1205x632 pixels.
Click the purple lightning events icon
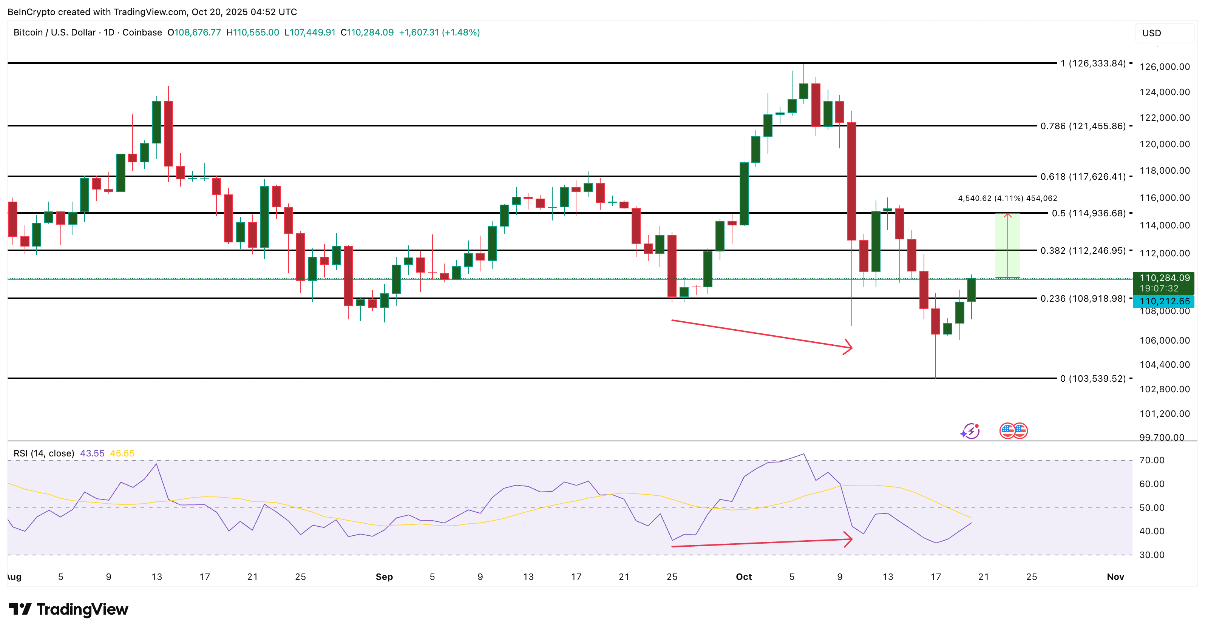[x=971, y=431]
